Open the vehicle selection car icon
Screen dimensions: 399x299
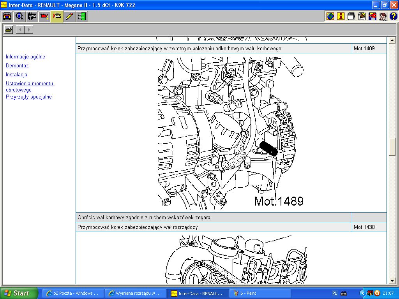click(x=7, y=16)
